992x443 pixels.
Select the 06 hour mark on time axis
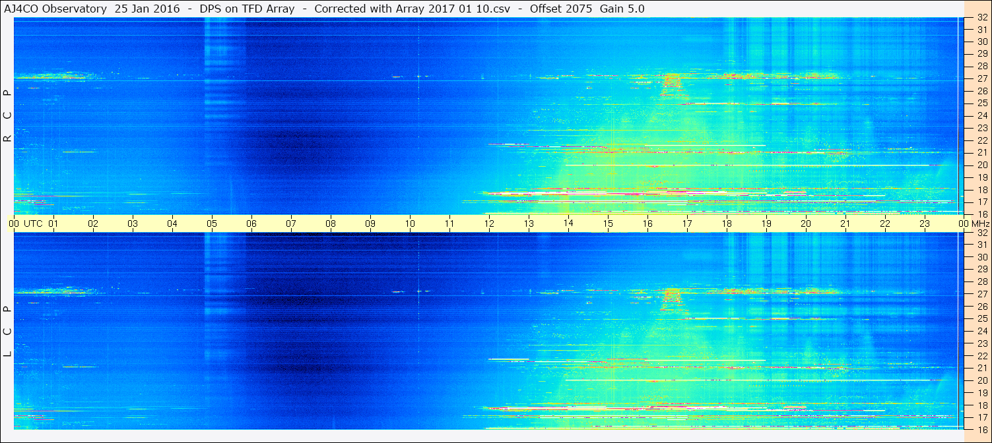[251, 223]
